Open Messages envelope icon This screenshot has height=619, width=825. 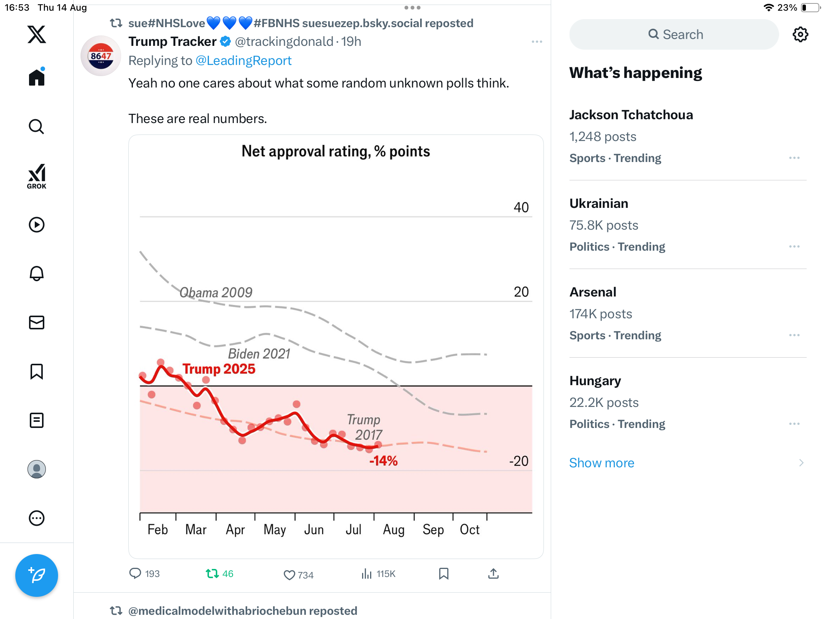click(37, 322)
